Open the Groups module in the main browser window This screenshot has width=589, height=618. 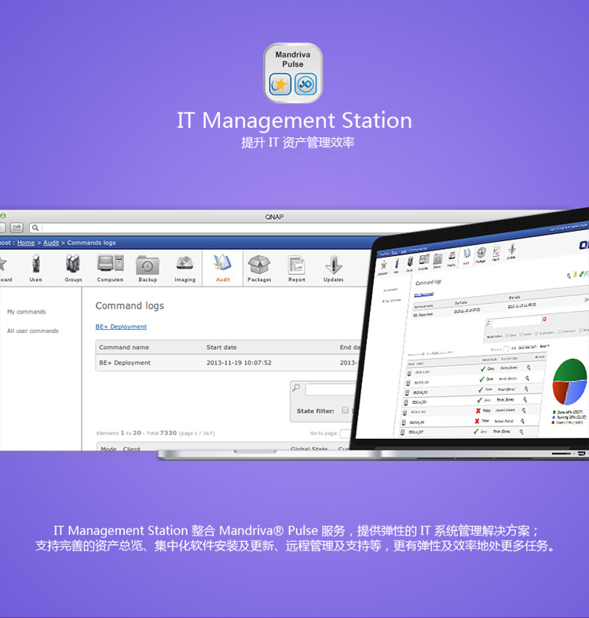[73, 268]
